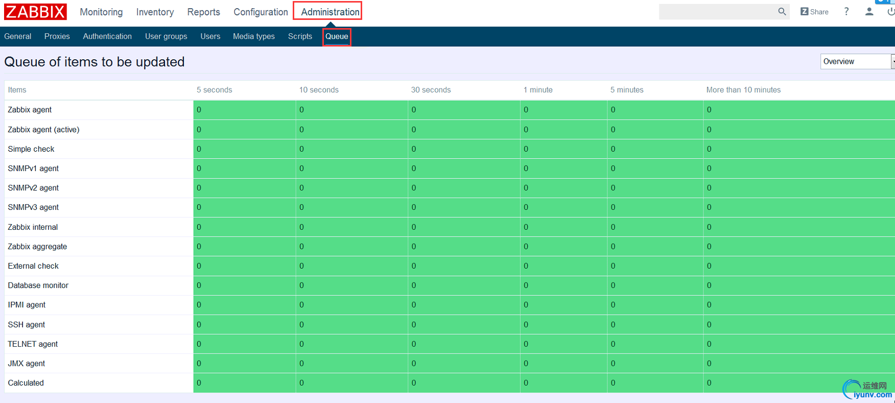
Task: Click Simple check's 10 seconds value
Action: [x=301, y=149]
